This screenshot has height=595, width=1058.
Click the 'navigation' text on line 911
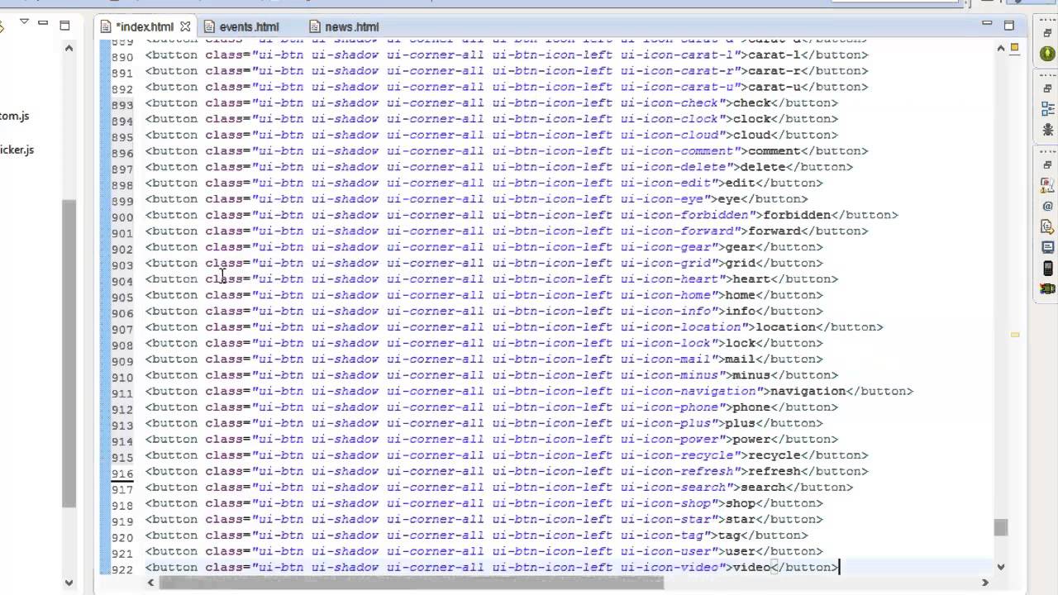point(808,391)
